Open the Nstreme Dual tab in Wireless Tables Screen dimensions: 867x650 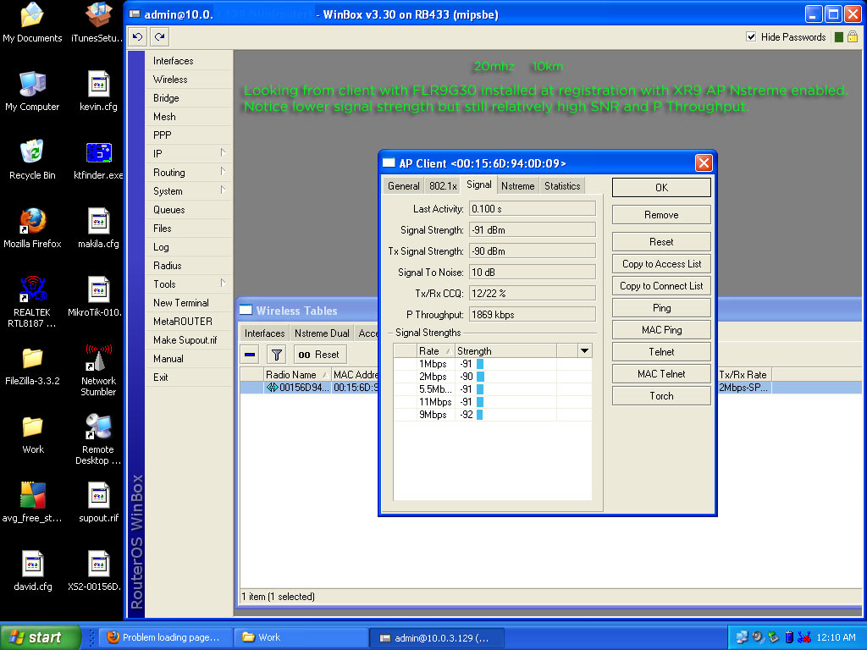tap(322, 333)
